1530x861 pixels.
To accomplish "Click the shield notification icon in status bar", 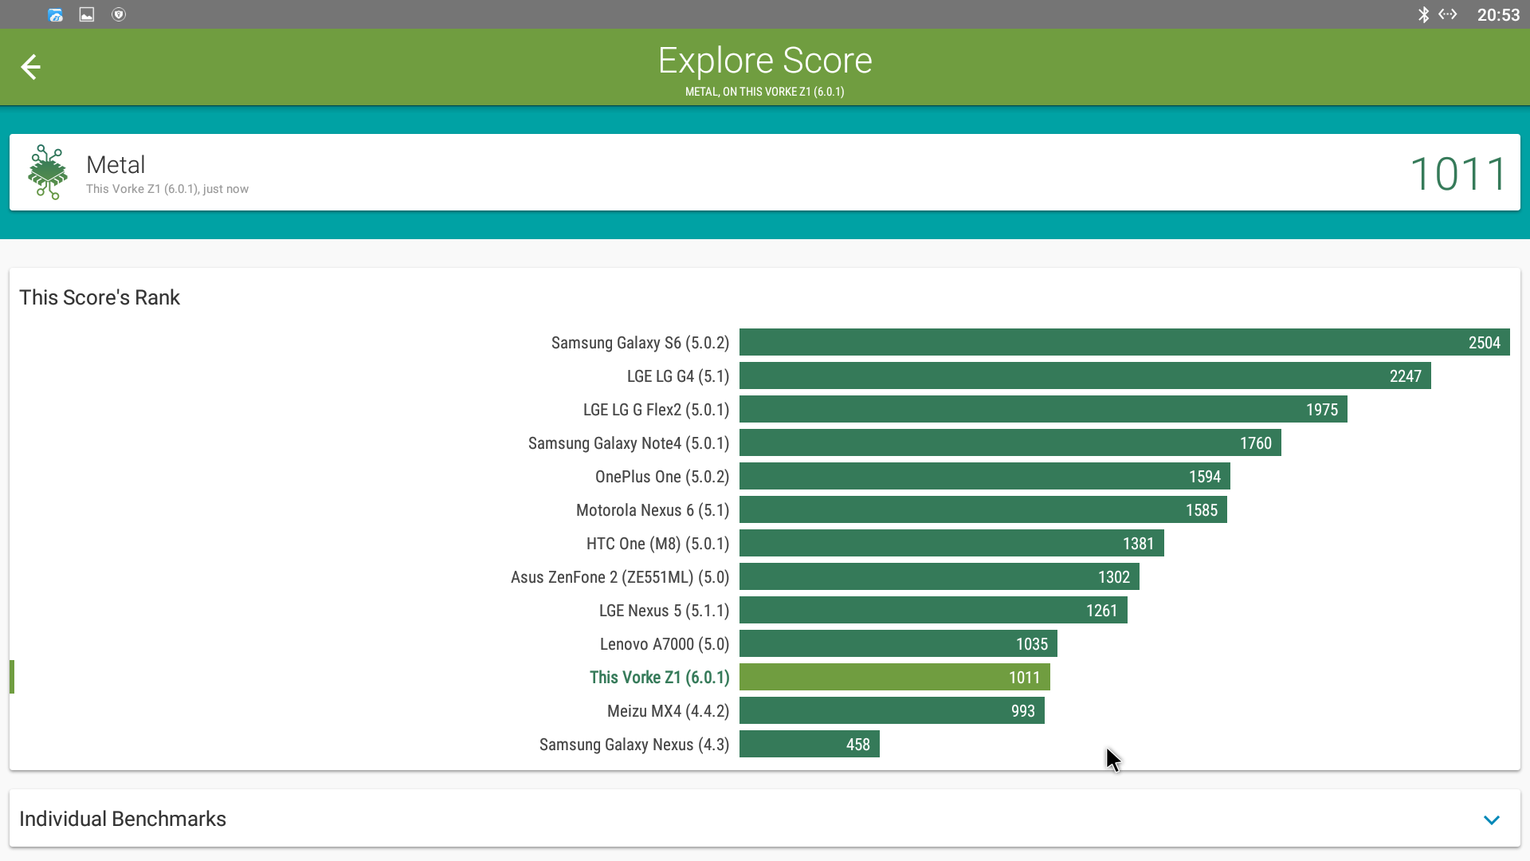I will point(119,14).
